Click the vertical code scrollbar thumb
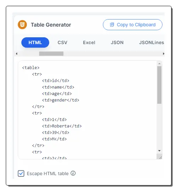 [159, 85]
